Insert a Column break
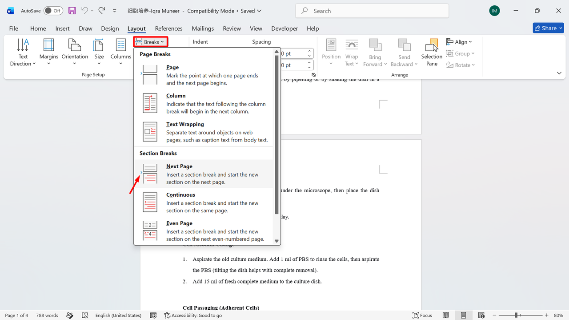 tap(204, 103)
